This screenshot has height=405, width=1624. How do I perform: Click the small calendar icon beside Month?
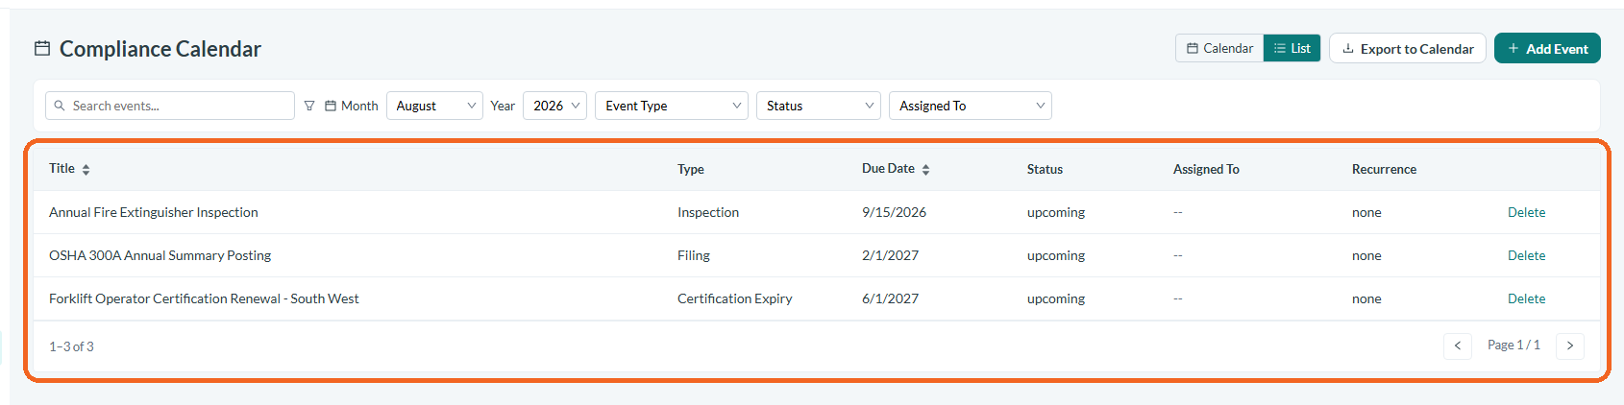pos(331,106)
